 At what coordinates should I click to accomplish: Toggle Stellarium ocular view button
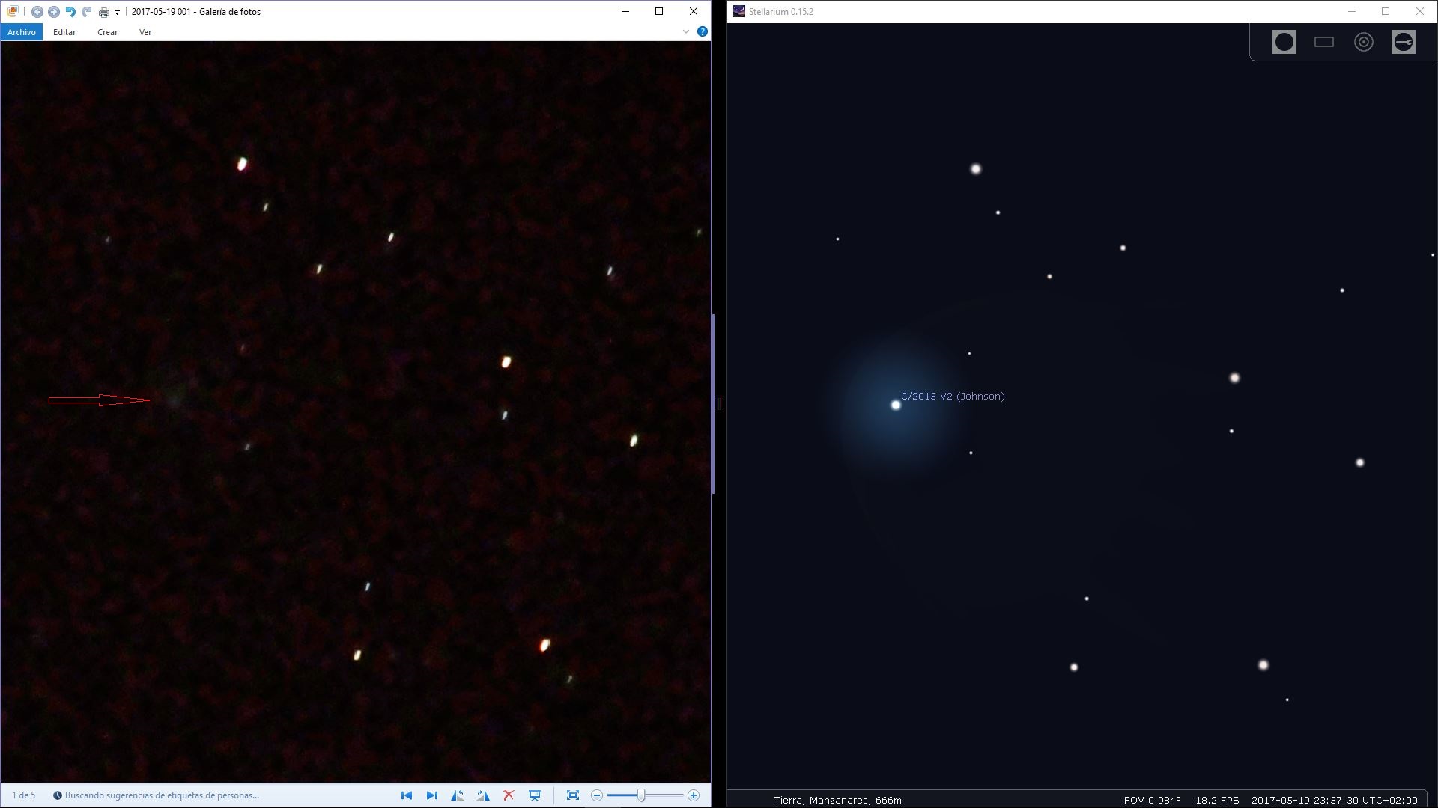coord(1284,42)
